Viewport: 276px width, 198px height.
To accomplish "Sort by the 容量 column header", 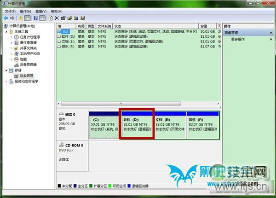I will (207, 26).
